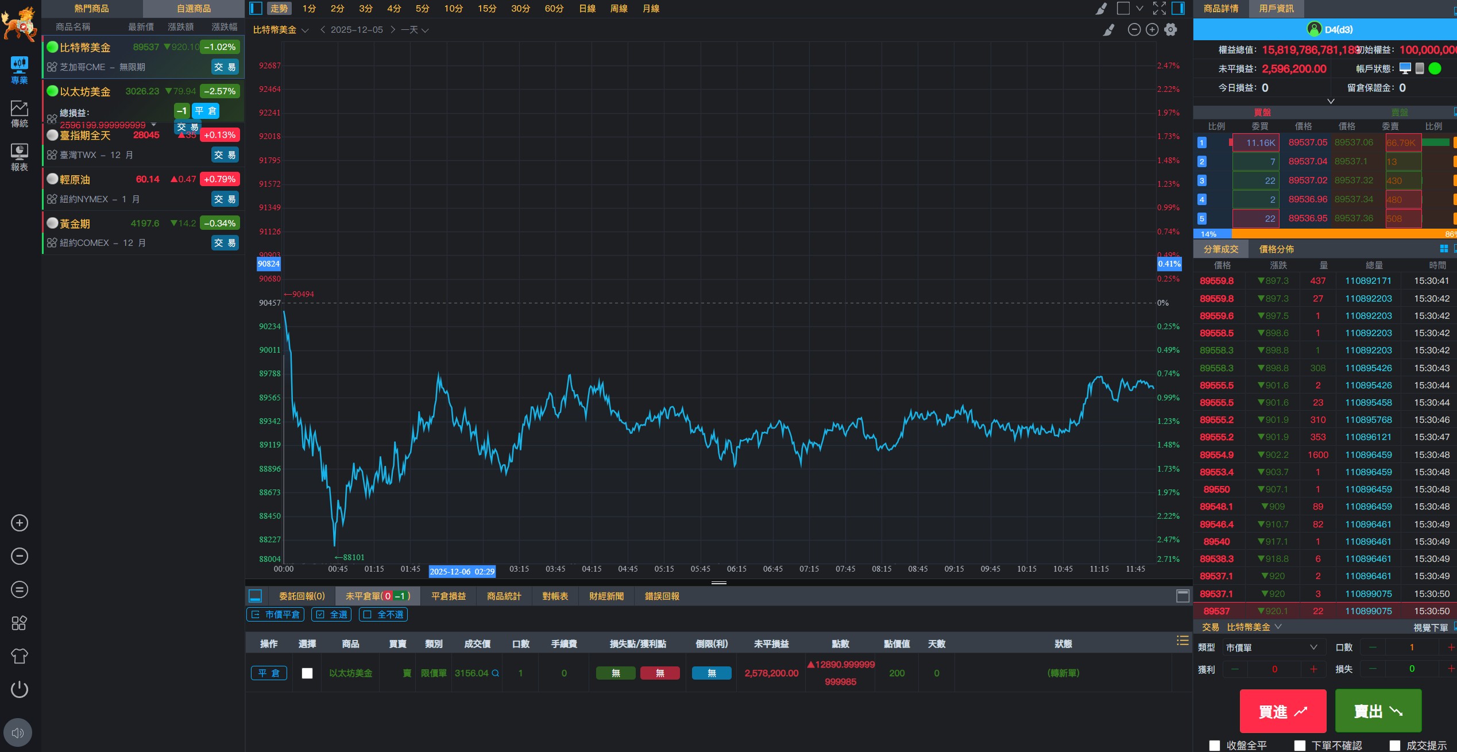Click the 口數 quantity input field
The image size is (1457, 752).
point(1411,647)
